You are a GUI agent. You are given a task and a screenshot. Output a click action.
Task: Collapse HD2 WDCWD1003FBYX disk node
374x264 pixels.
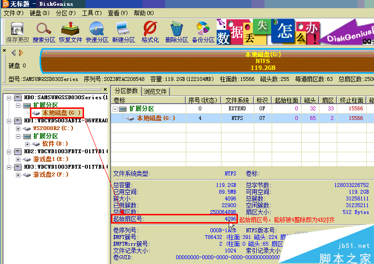[x=9, y=152]
